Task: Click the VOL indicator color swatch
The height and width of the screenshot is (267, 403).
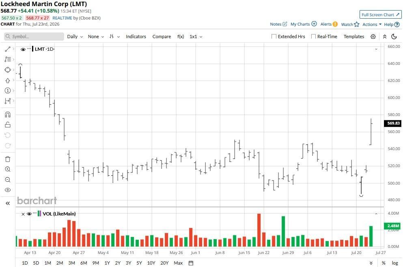Action: tap(39, 213)
